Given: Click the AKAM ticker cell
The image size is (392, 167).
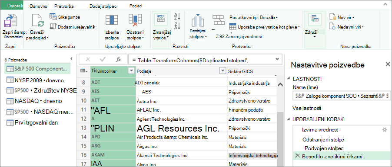Looking at the screenshot, I should click(x=113, y=155).
